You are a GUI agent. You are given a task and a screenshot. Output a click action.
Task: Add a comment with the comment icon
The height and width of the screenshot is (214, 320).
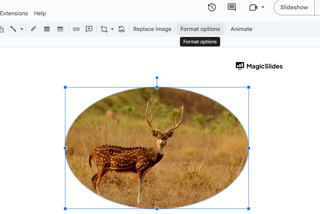(88, 29)
